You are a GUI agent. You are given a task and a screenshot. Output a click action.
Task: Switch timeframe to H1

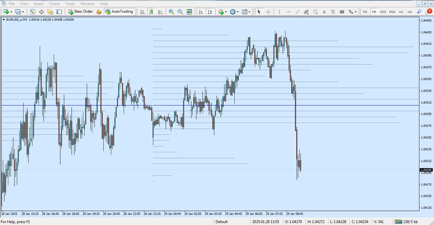click(x=401, y=12)
